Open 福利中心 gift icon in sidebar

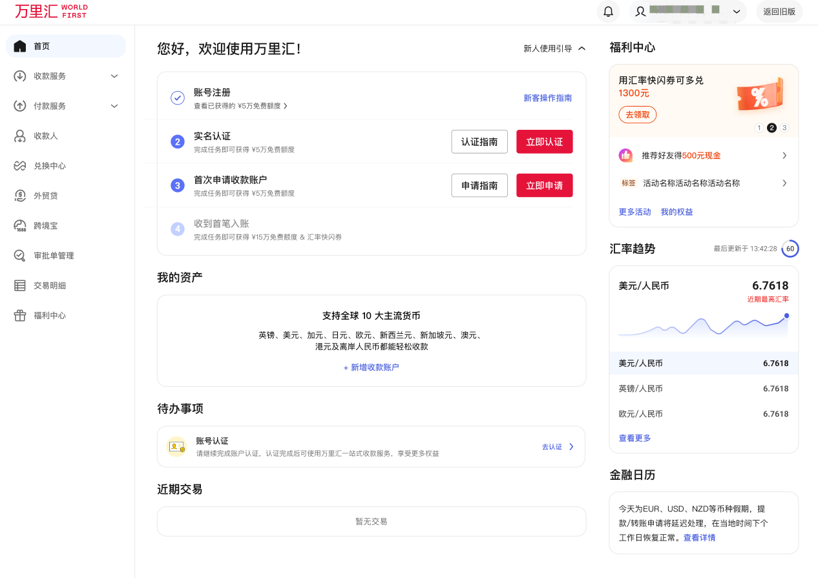(20, 316)
